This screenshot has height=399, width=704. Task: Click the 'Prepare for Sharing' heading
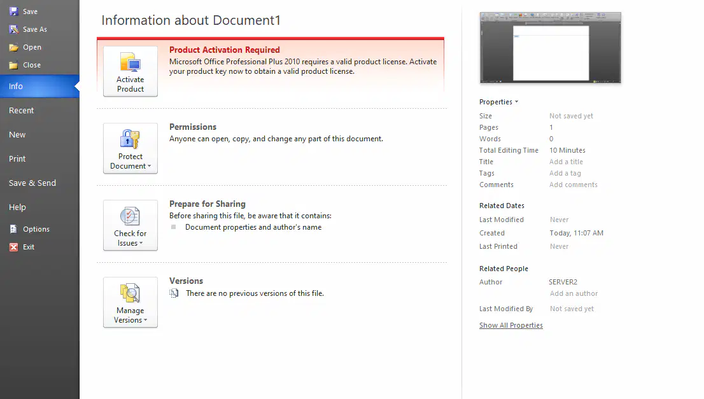pyautogui.click(x=208, y=204)
